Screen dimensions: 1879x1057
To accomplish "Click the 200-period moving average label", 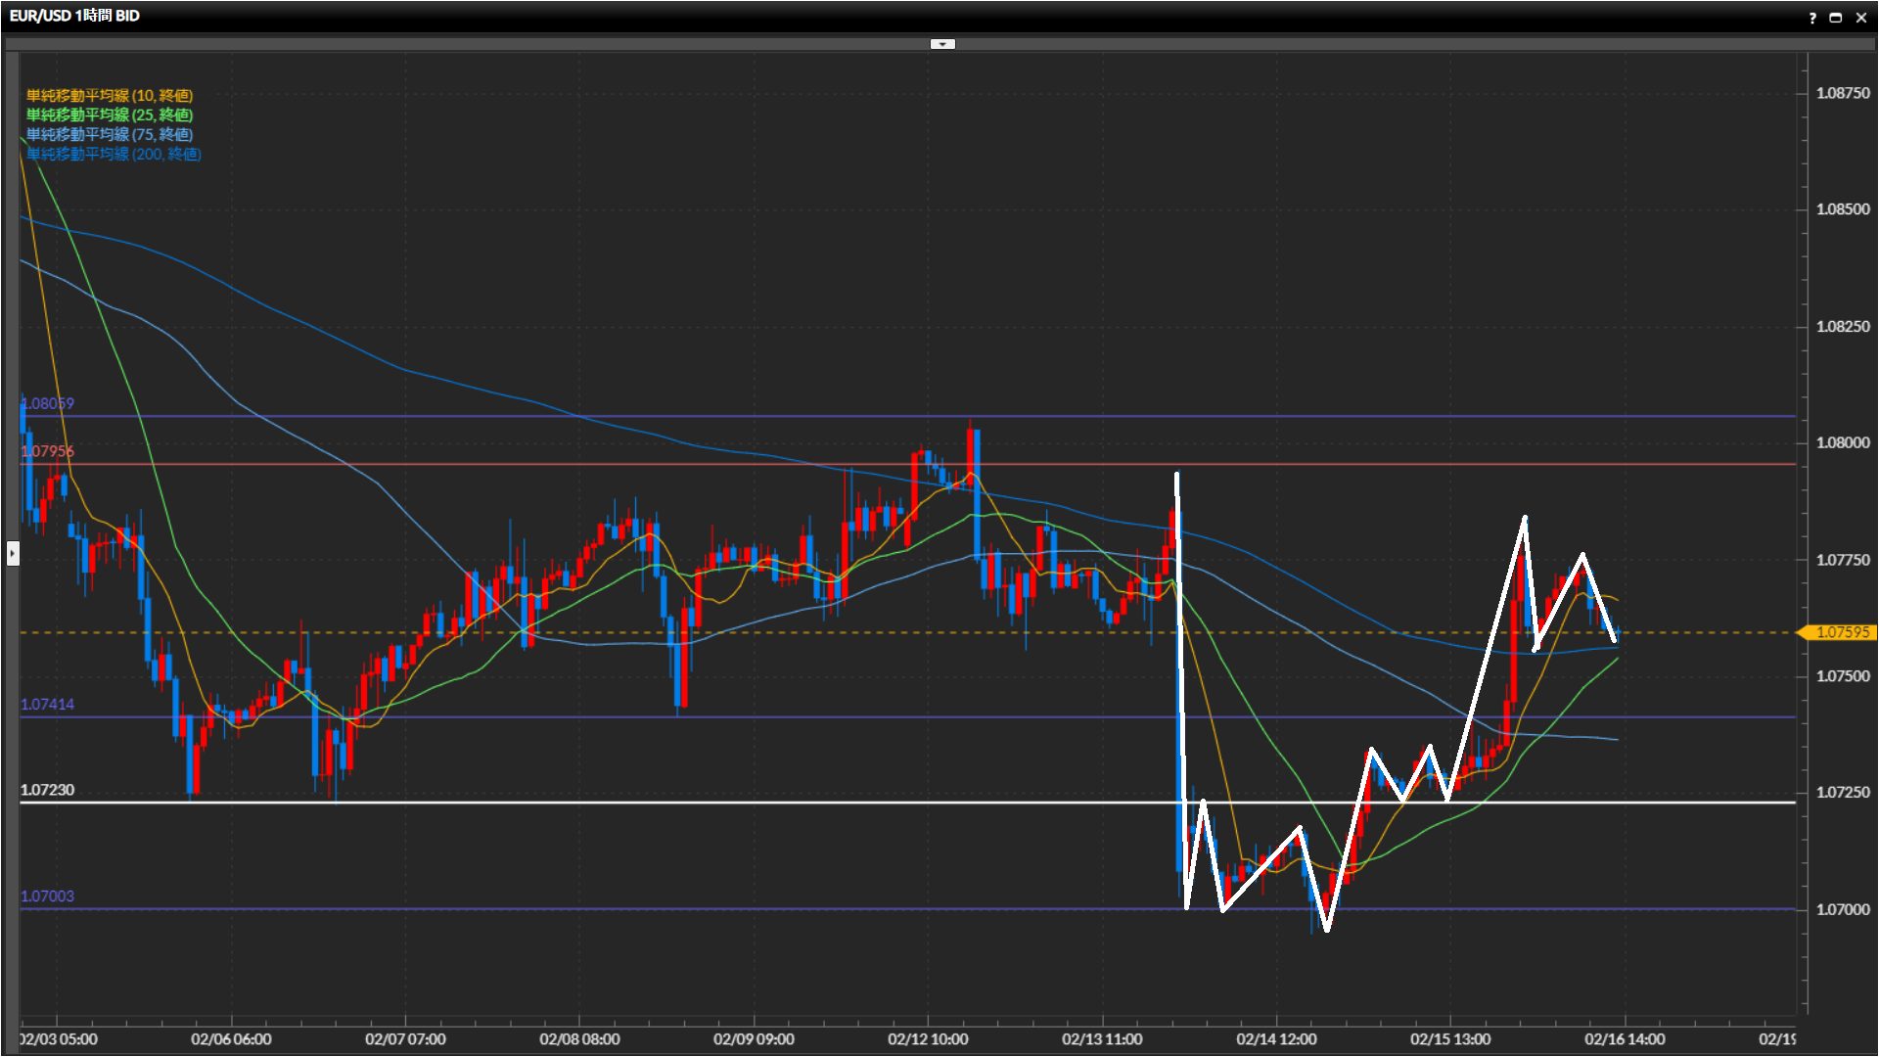I will 113,154.
